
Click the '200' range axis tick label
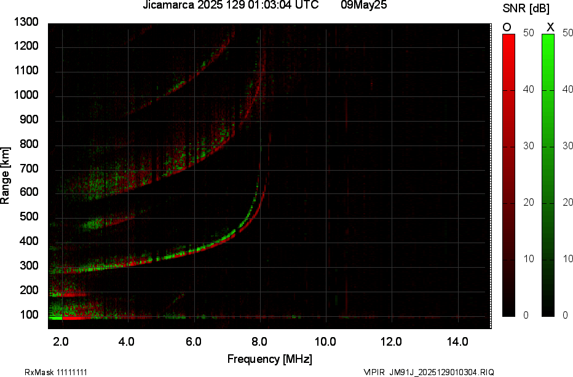[x=28, y=290]
